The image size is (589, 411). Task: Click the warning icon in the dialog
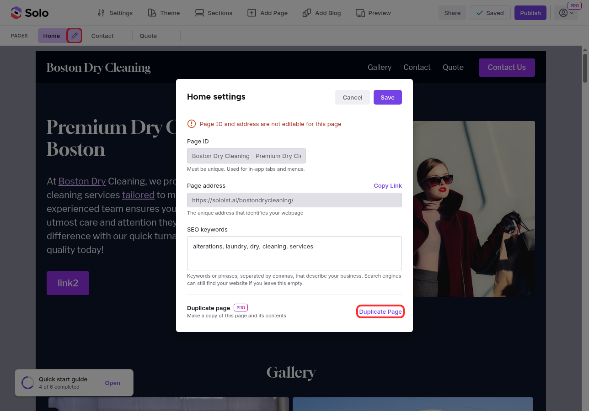(x=192, y=124)
